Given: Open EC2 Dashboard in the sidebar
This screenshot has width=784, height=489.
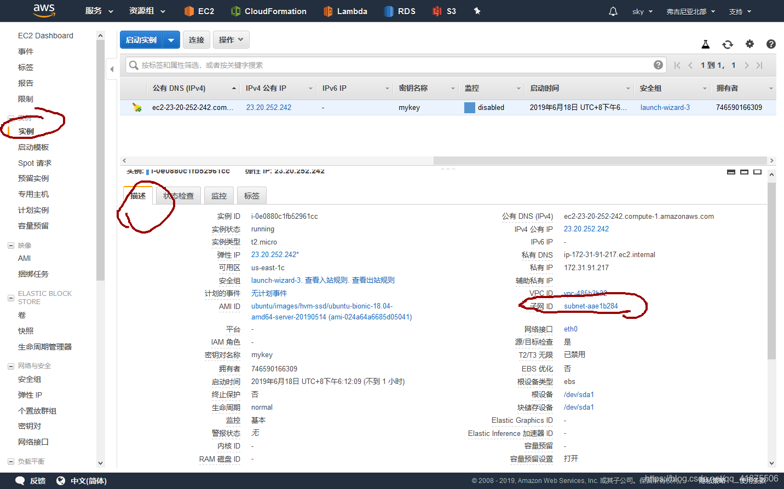Looking at the screenshot, I should click(x=45, y=36).
